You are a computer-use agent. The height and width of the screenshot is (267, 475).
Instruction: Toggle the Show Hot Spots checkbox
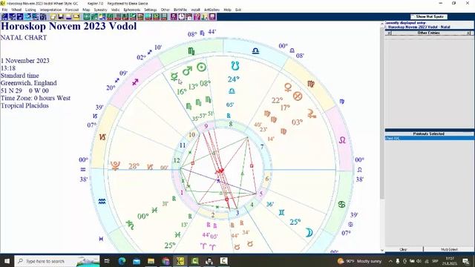pos(429,16)
